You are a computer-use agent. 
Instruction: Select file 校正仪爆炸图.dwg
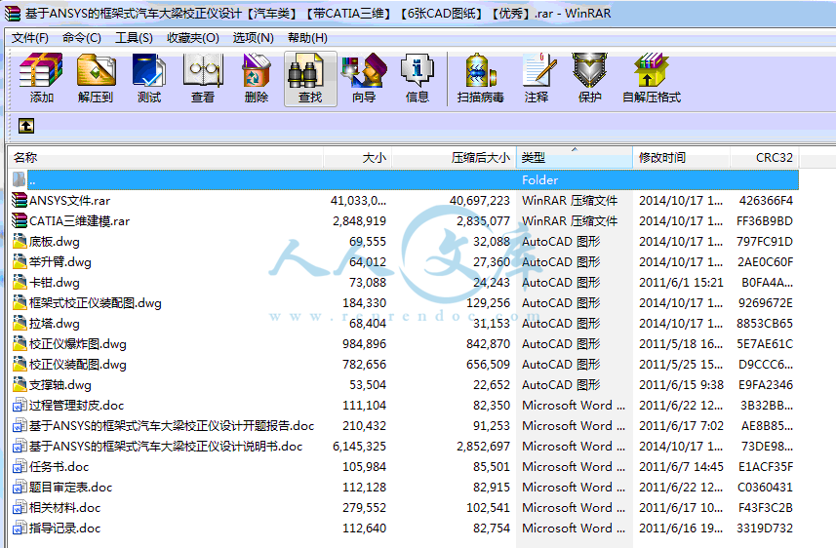(x=78, y=344)
